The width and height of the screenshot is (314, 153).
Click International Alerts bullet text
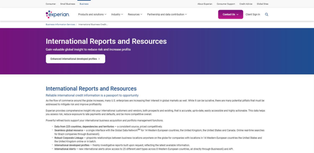pyautogui.click(x=144, y=149)
